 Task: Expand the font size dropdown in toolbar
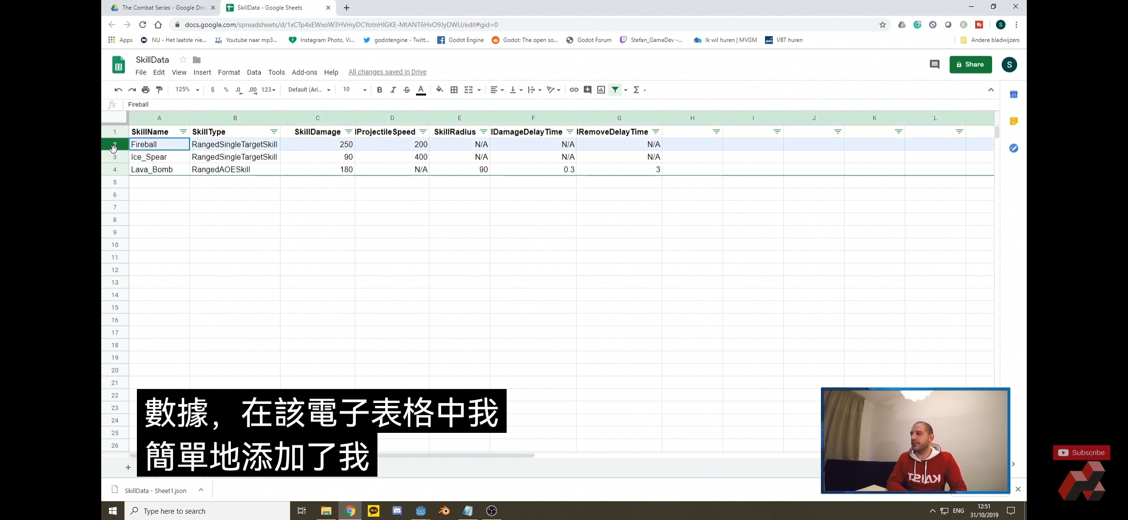(364, 90)
